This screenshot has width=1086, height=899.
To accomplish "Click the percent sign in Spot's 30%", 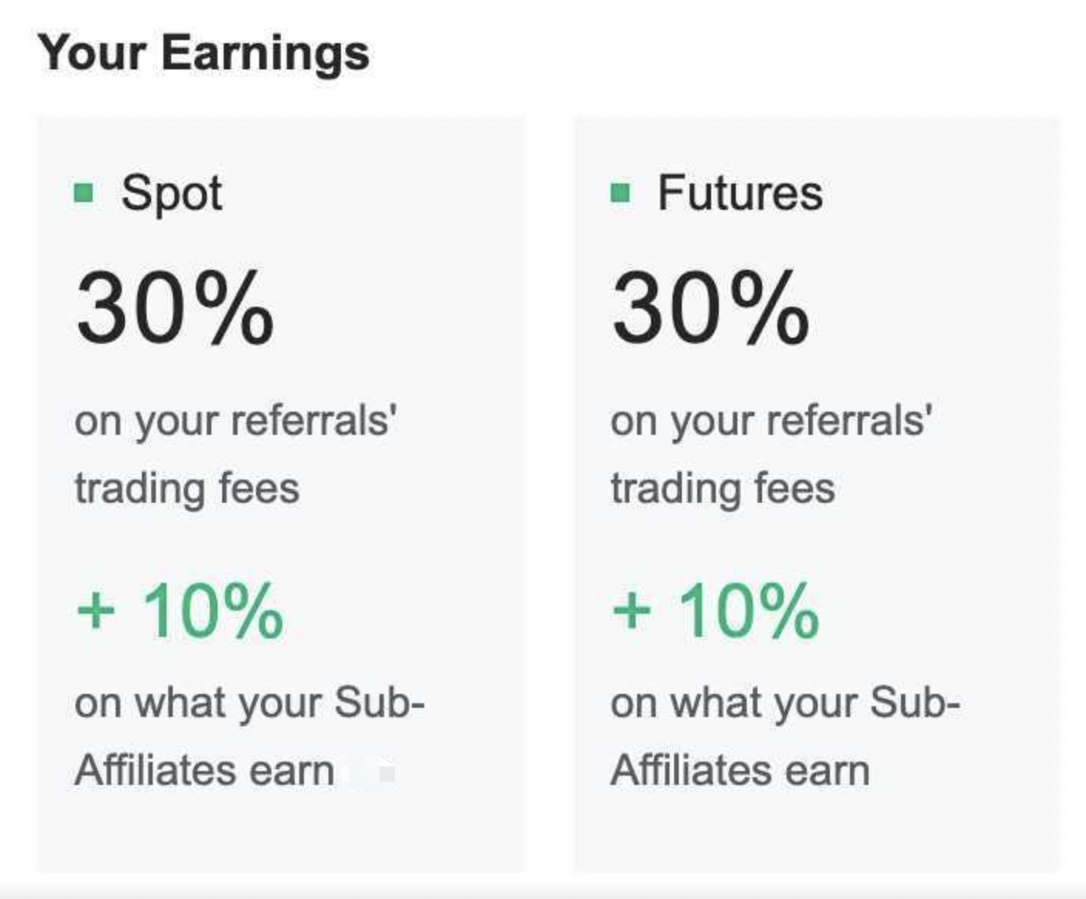I will (x=233, y=308).
